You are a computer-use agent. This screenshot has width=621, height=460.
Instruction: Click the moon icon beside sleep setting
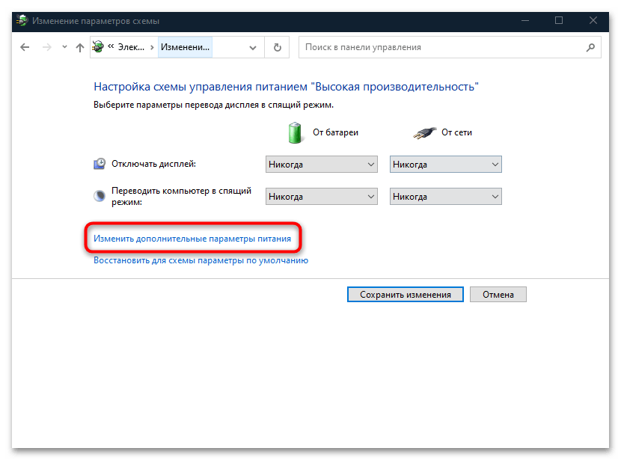[100, 197]
